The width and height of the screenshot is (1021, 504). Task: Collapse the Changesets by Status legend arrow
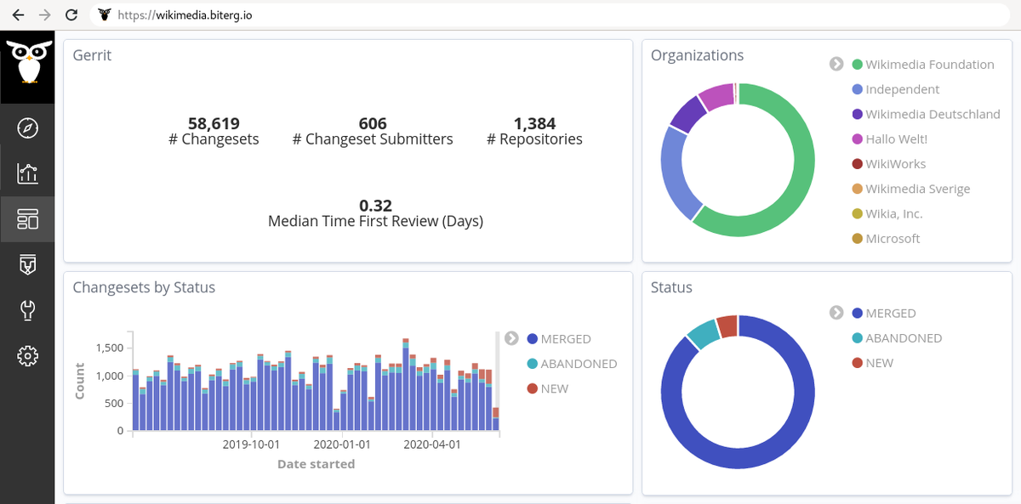(x=511, y=338)
